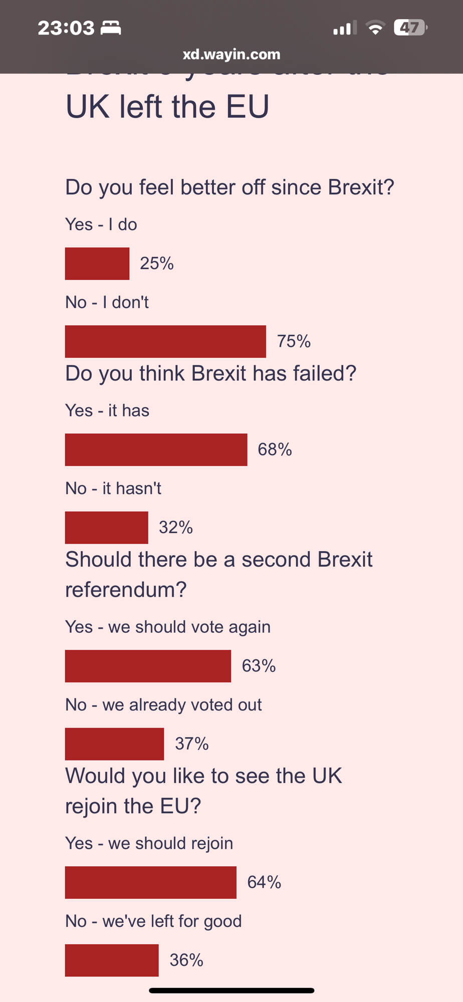Tap the battery indicator icon
This screenshot has height=1002, width=463.
tap(410, 28)
